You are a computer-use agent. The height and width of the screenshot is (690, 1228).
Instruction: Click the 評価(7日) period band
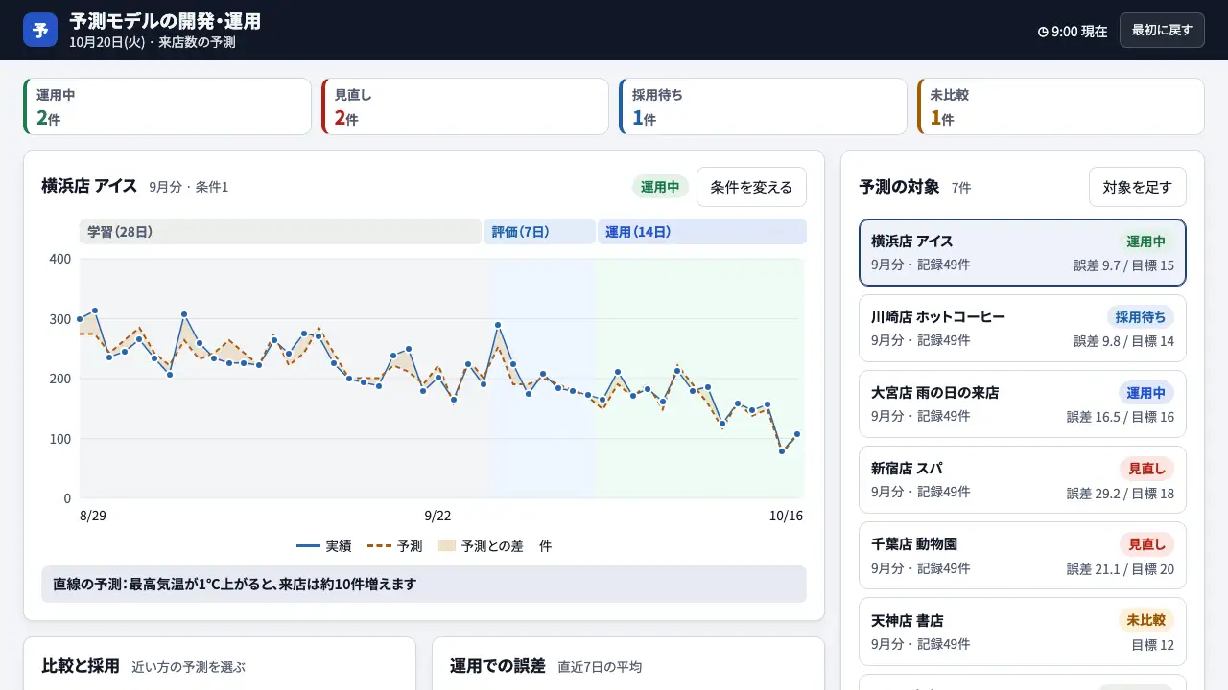click(539, 232)
